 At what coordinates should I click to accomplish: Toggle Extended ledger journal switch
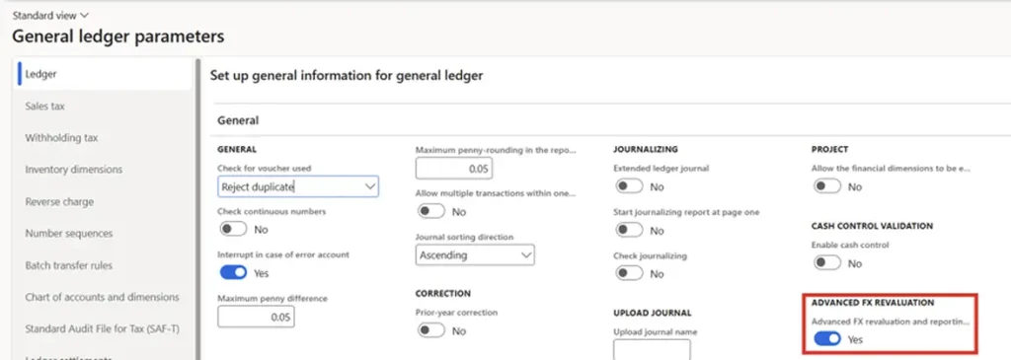click(629, 186)
